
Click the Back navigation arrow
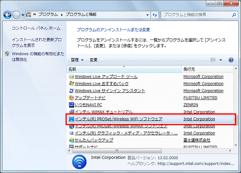(8, 15)
